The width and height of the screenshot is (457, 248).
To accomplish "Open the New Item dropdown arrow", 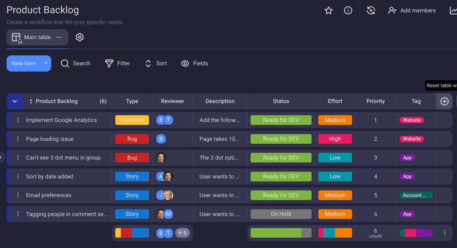I will tap(46, 64).
